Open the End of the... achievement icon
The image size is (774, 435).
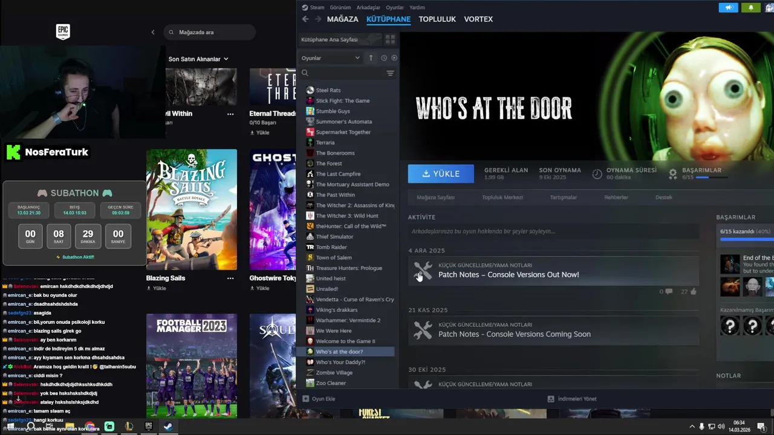tap(730, 264)
